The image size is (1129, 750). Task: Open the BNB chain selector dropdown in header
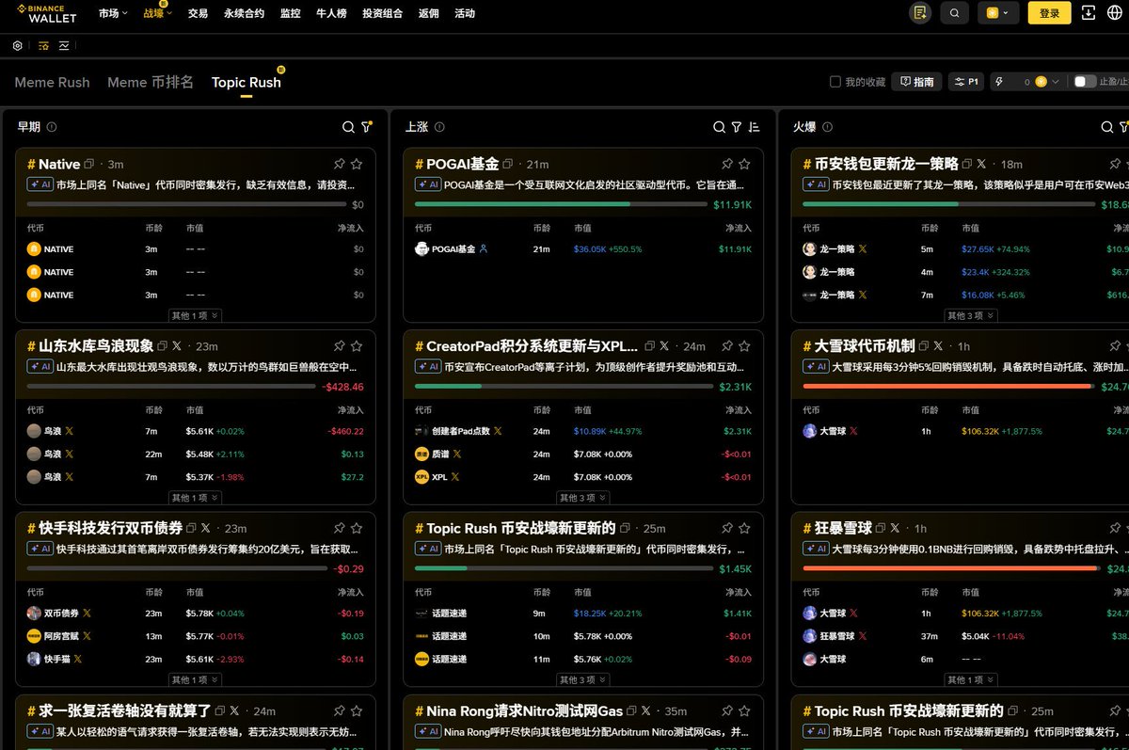(x=998, y=13)
